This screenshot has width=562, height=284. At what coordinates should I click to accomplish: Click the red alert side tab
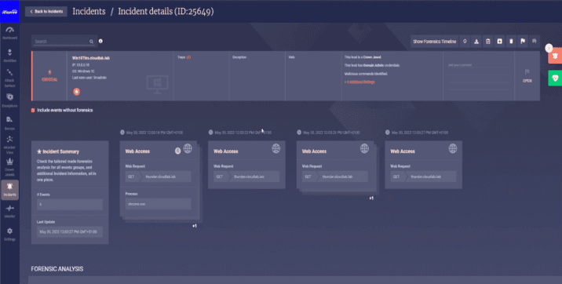tap(555, 56)
